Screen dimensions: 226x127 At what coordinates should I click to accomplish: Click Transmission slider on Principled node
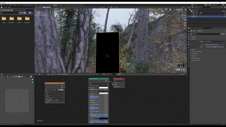(99, 115)
